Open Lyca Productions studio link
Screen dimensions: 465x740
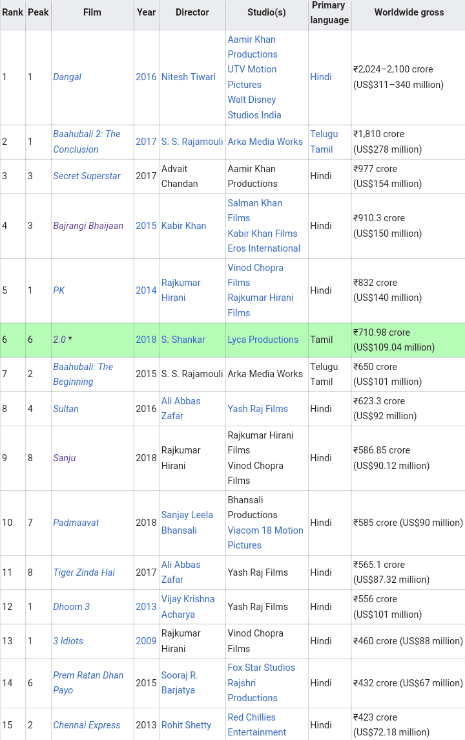tap(263, 340)
